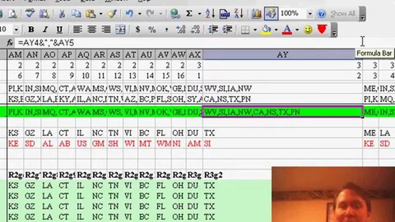Screen dimensions: 395x222
Task: Expand the AutoSum functions arrow
Action: pyautogui.click(x=199, y=14)
